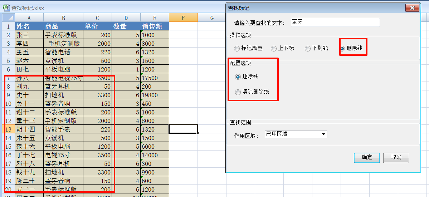Click sales value 14000
429x197 pixels.
pyautogui.click(x=155, y=155)
